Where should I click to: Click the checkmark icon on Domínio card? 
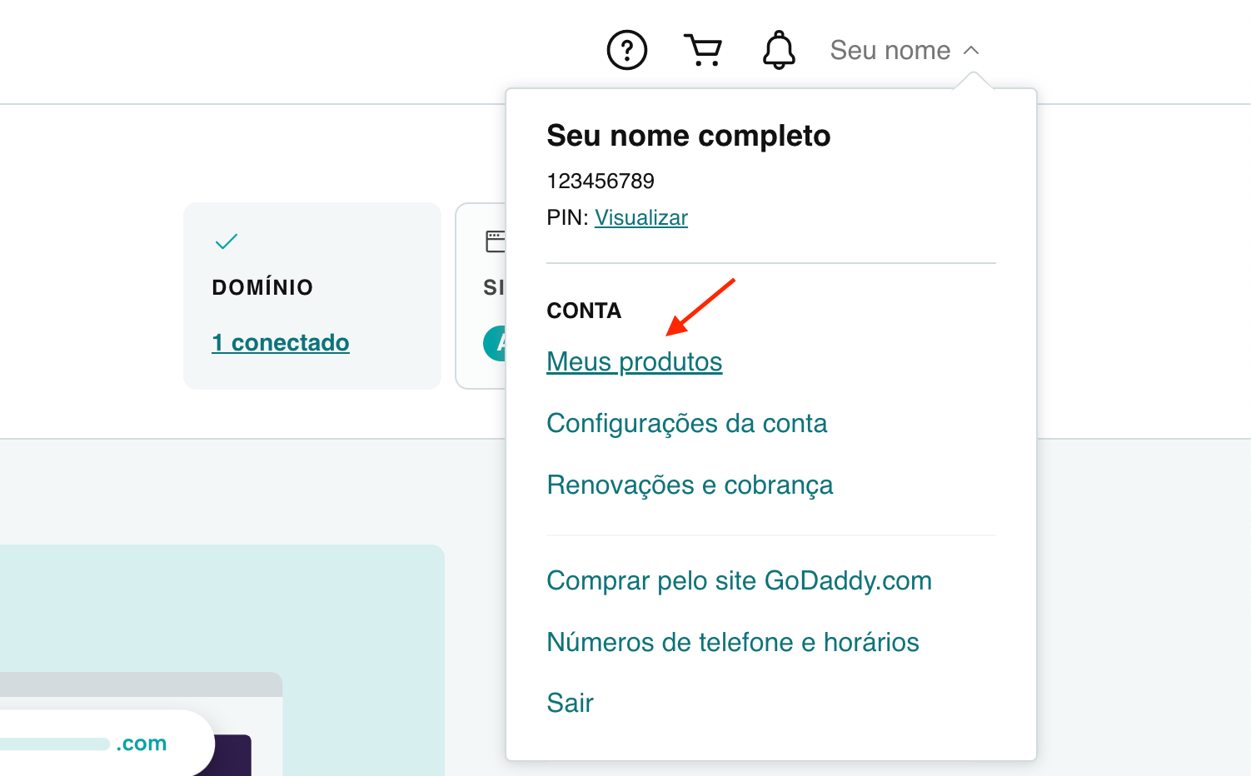[227, 241]
